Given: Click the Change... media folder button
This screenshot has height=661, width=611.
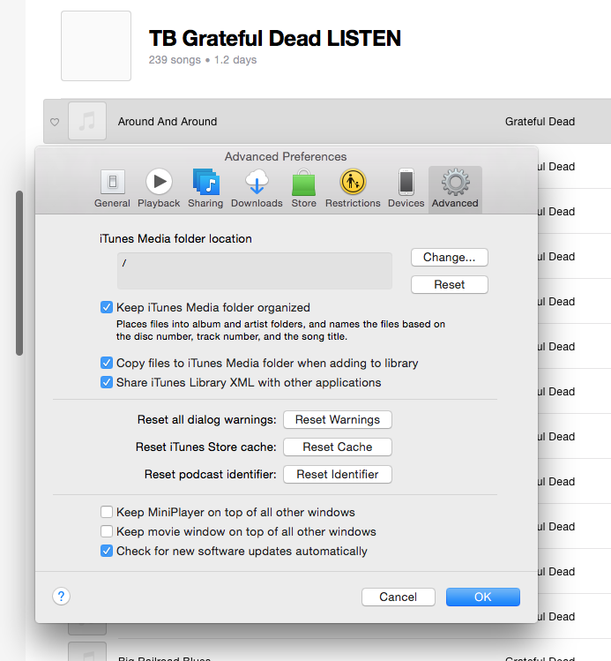Looking at the screenshot, I should click(x=450, y=257).
